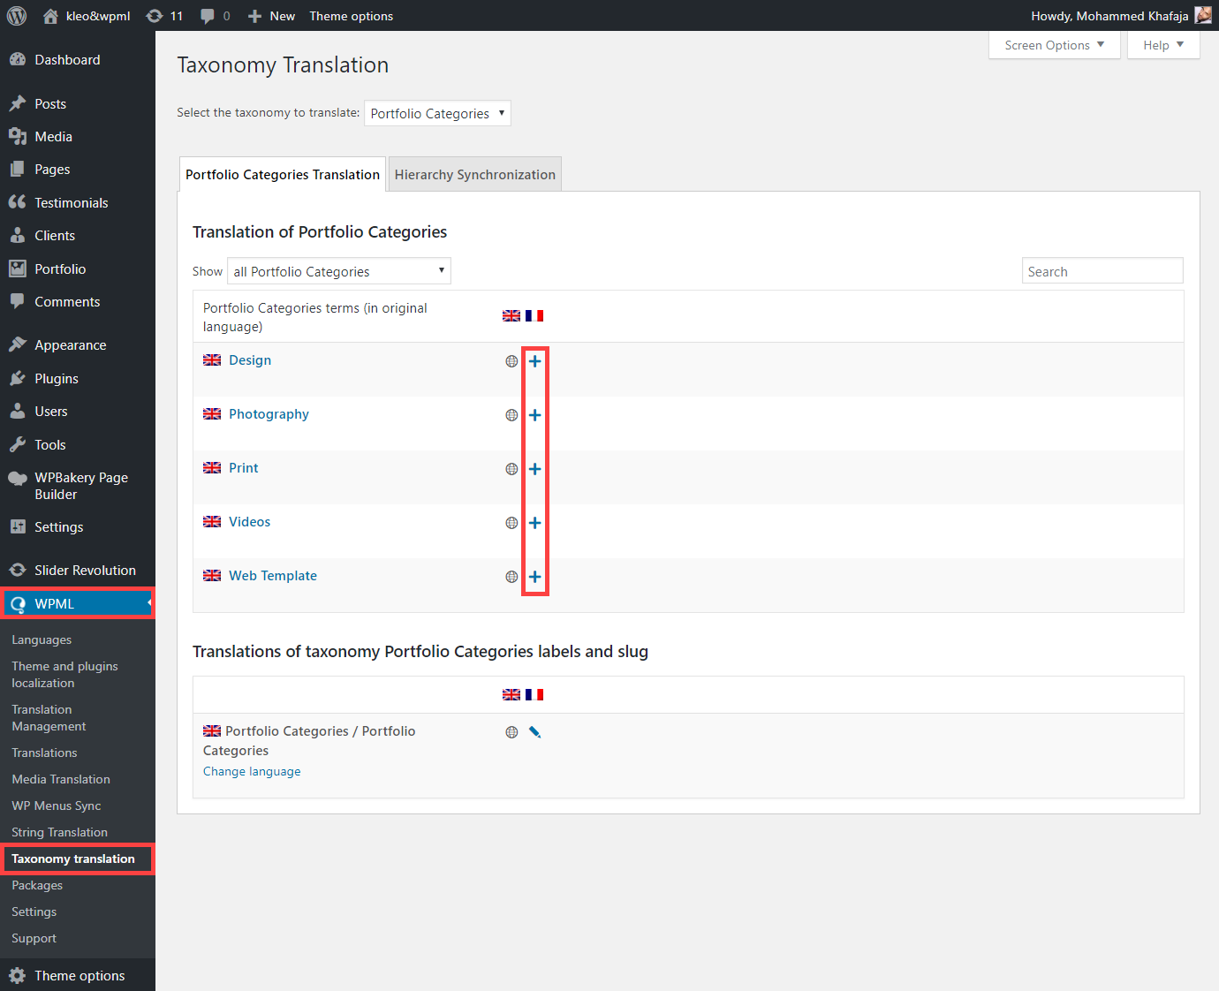Viewport: 1219px width, 991px height.
Task: Click the French flag in terms table header
Action: 534,315
